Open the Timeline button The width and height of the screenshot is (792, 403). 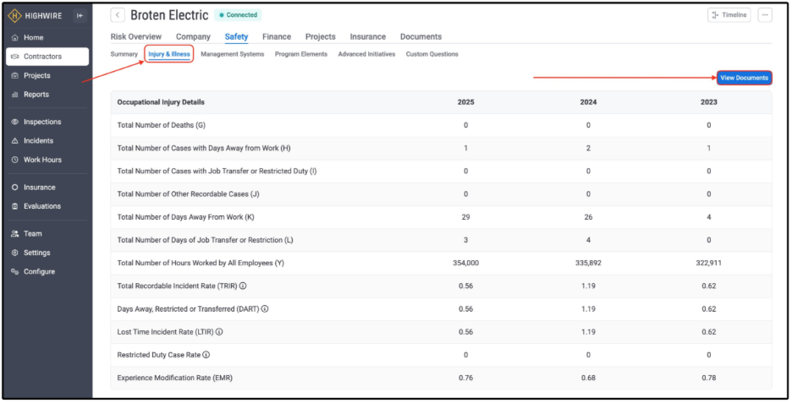click(x=729, y=15)
